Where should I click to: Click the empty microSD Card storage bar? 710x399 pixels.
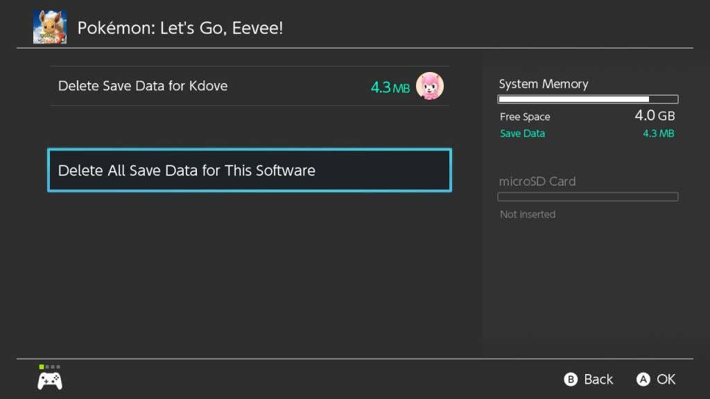coord(587,197)
